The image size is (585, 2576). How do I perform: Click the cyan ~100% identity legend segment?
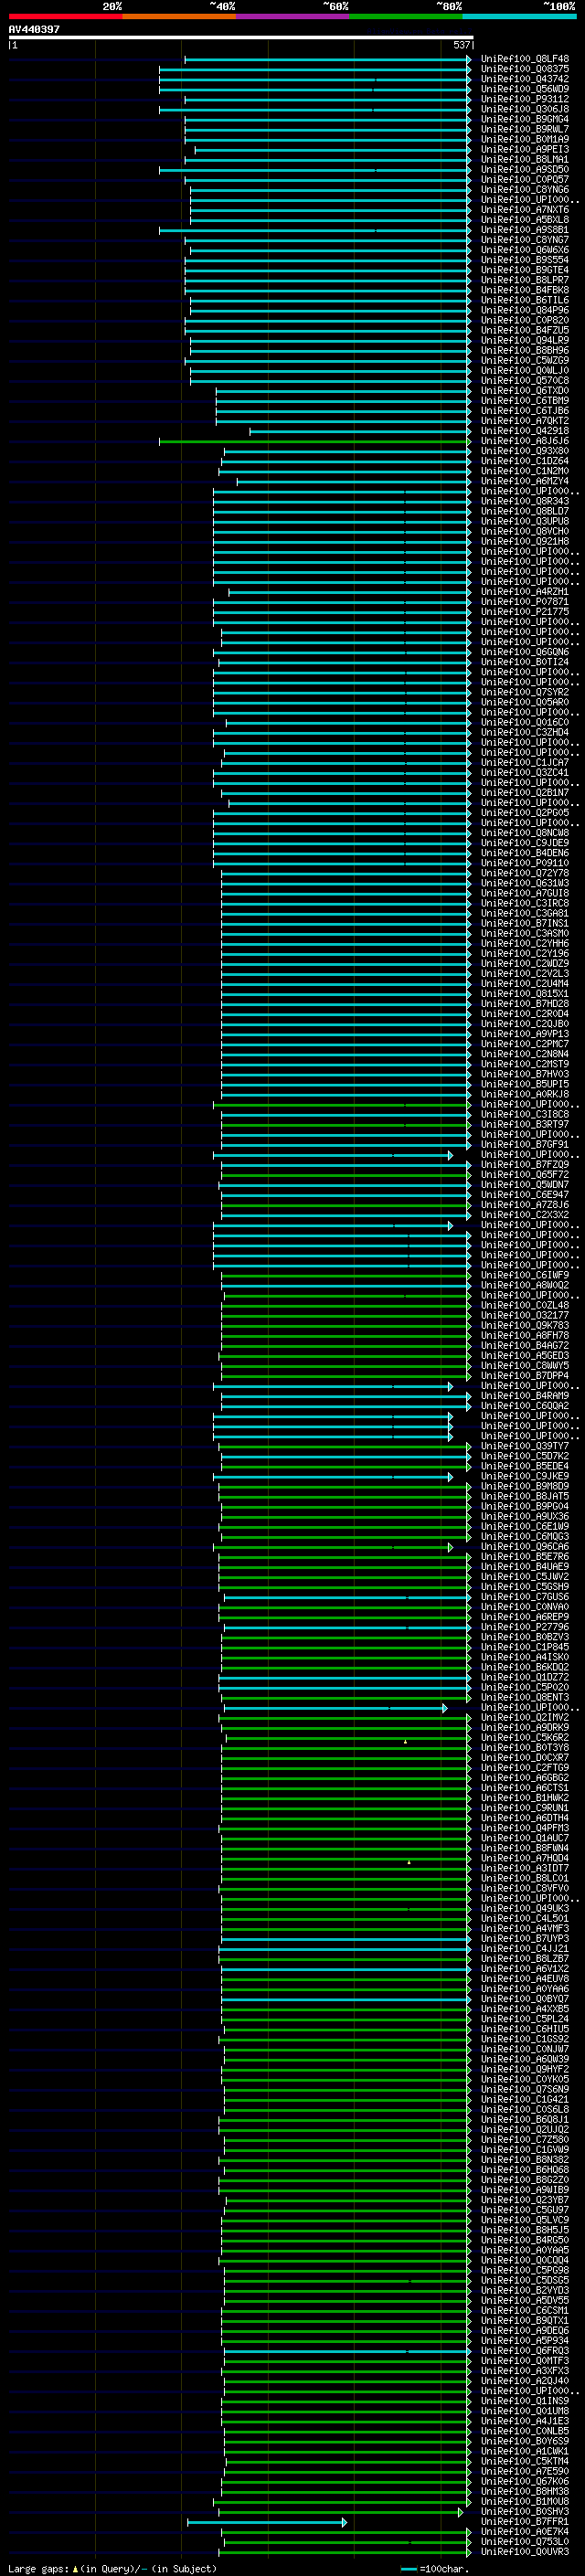(x=520, y=16)
